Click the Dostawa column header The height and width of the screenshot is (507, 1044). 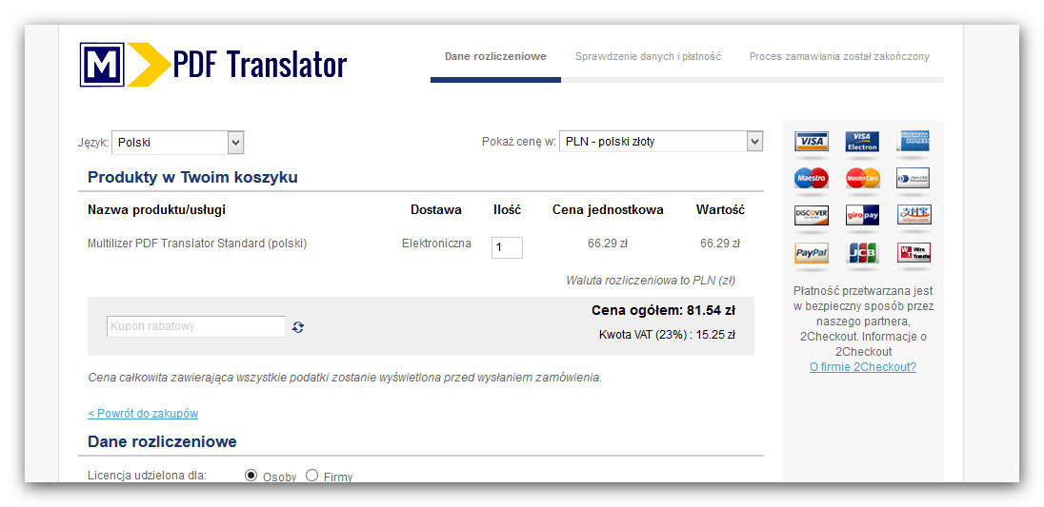436,210
